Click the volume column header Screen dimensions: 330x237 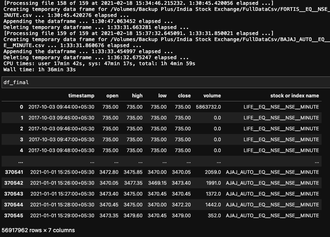(x=212, y=96)
